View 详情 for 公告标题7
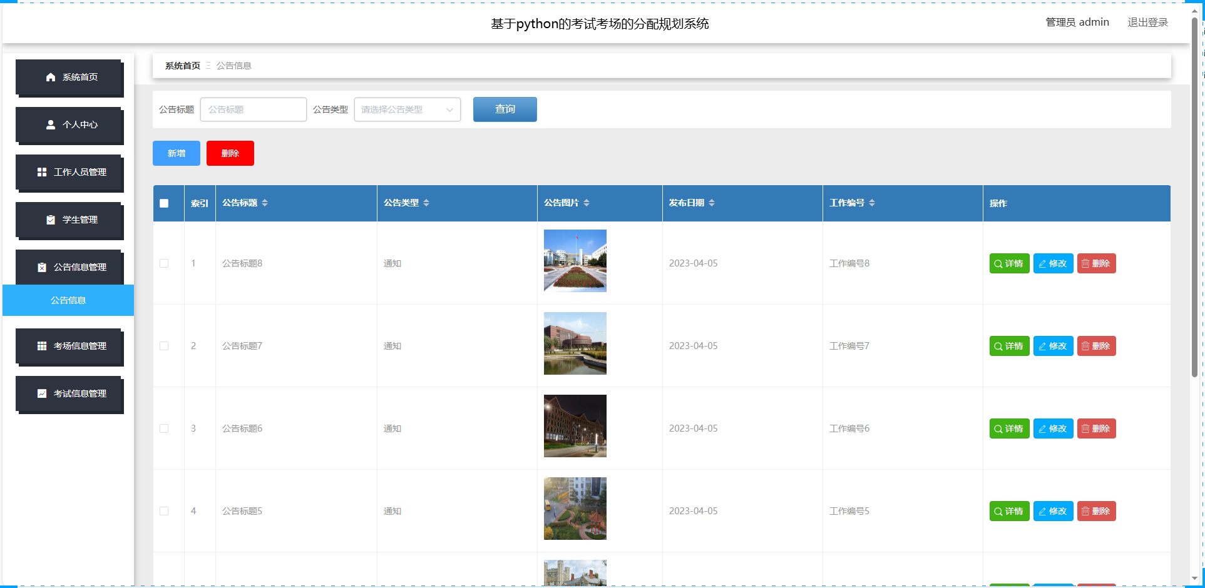1205x588 pixels. click(1009, 346)
